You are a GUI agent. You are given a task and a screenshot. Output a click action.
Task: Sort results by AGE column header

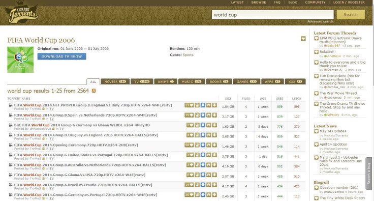263,98
